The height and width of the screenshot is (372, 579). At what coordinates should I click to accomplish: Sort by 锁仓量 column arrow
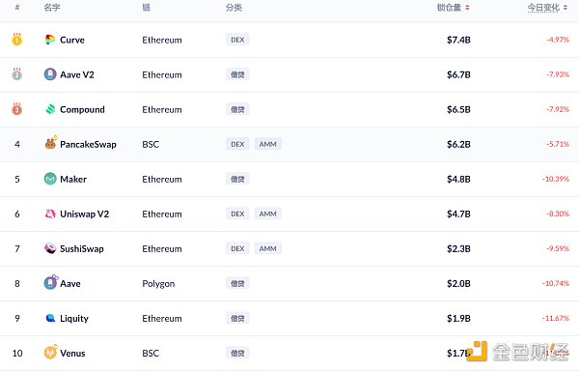467,8
